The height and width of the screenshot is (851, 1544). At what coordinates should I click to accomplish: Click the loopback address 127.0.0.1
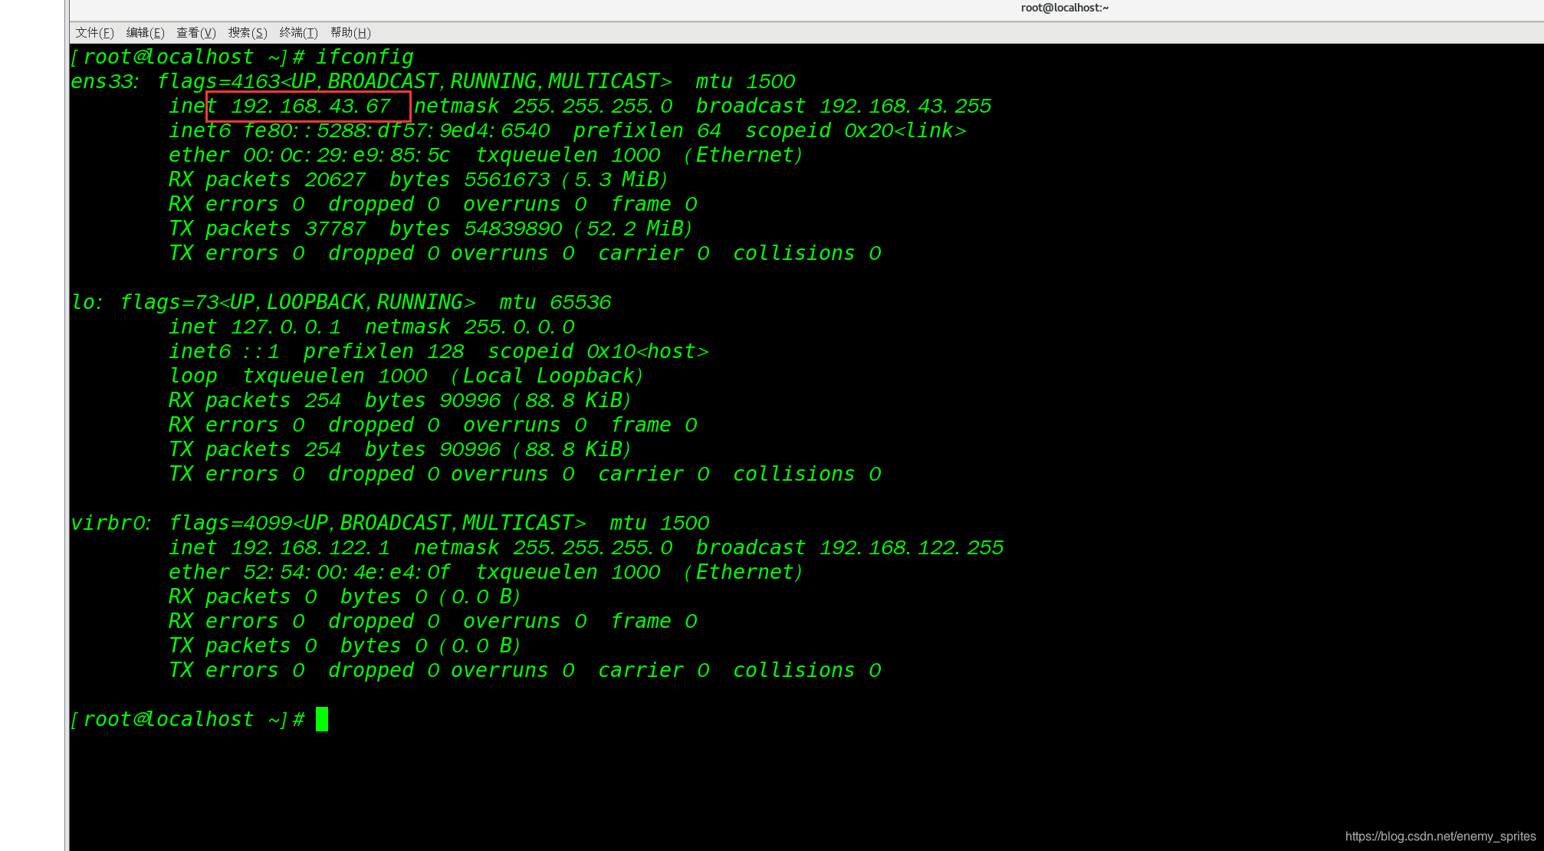(285, 327)
